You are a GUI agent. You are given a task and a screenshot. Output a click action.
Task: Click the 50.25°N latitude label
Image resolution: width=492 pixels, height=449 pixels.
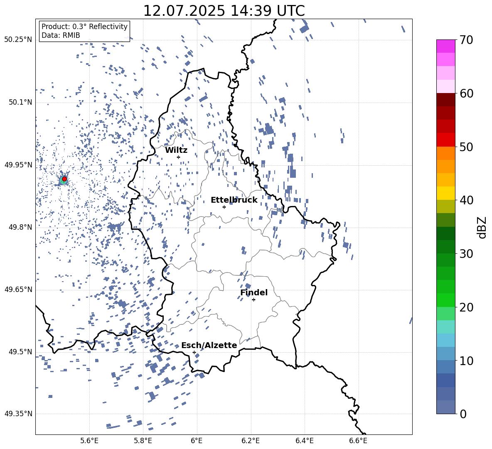point(18,40)
